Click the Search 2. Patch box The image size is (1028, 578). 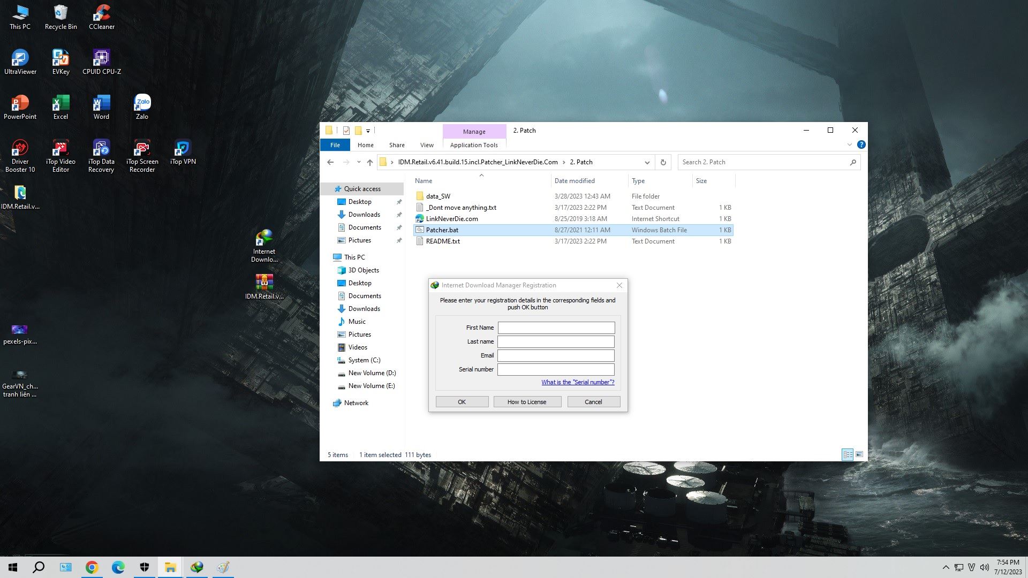click(769, 162)
